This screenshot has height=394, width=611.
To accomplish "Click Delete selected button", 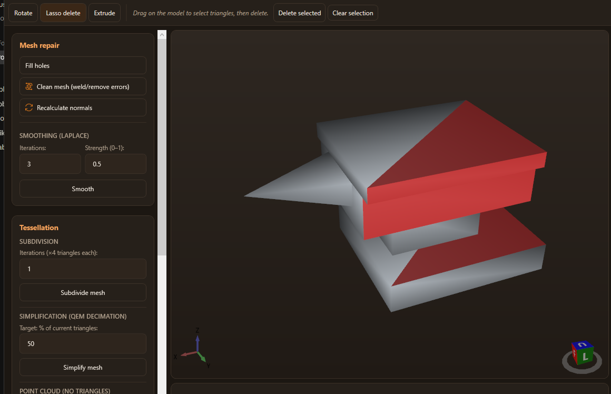I will click(299, 13).
